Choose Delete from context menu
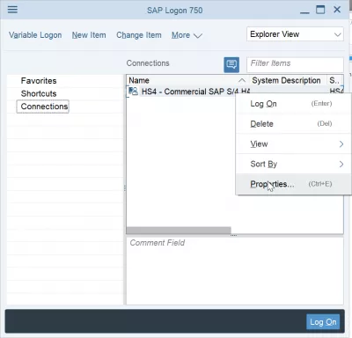The height and width of the screenshot is (338, 352). pyautogui.click(x=293, y=124)
